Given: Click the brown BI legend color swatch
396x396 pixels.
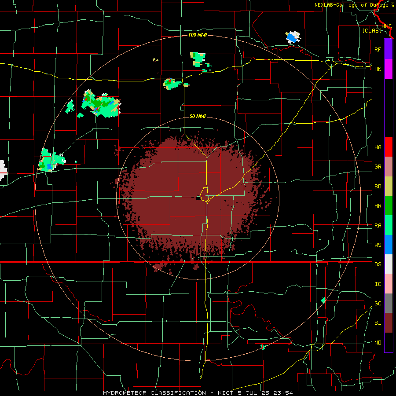Looking at the screenshot, I should 389,323.
